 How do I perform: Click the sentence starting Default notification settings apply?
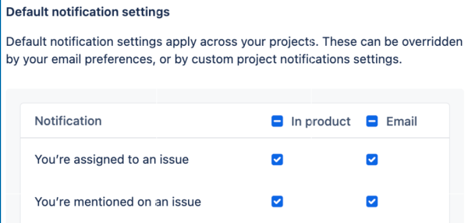(155, 41)
